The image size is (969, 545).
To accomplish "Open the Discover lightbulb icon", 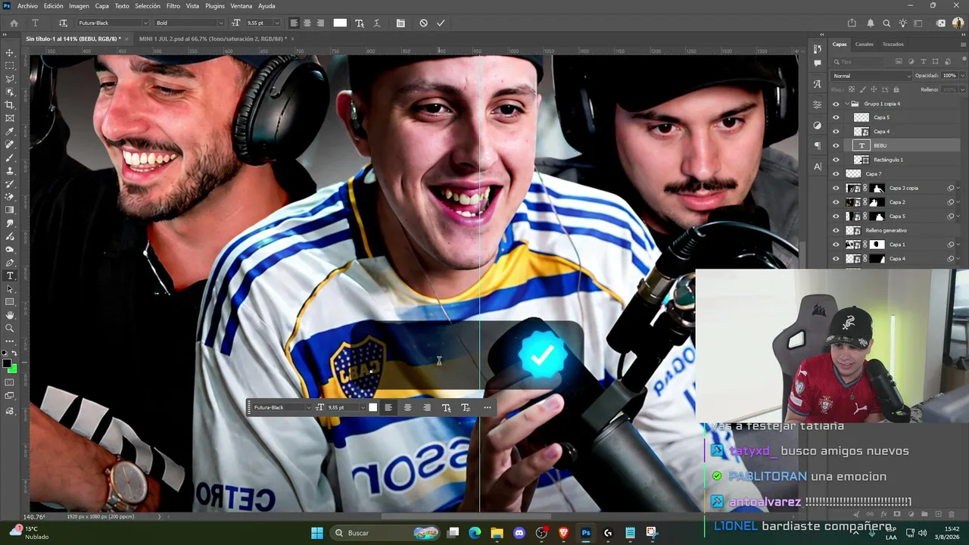I will pyautogui.click(x=902, y=23).
